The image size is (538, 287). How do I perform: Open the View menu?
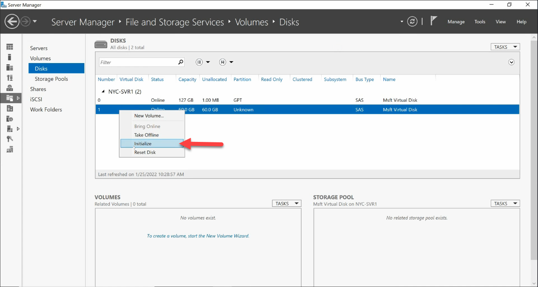[x=501, y=22]
